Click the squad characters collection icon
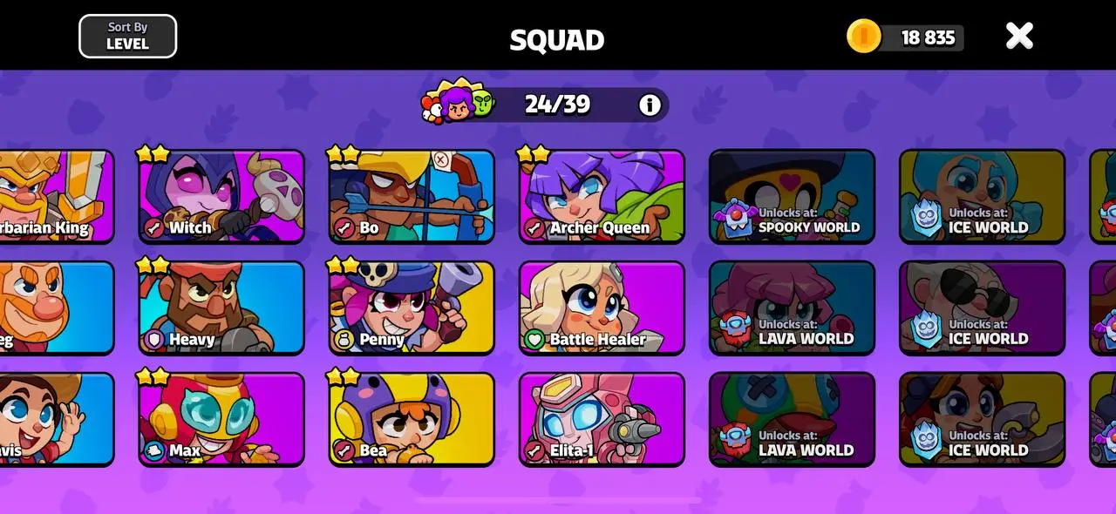Viewport: 1116px width, 514px height. point(458,102)
